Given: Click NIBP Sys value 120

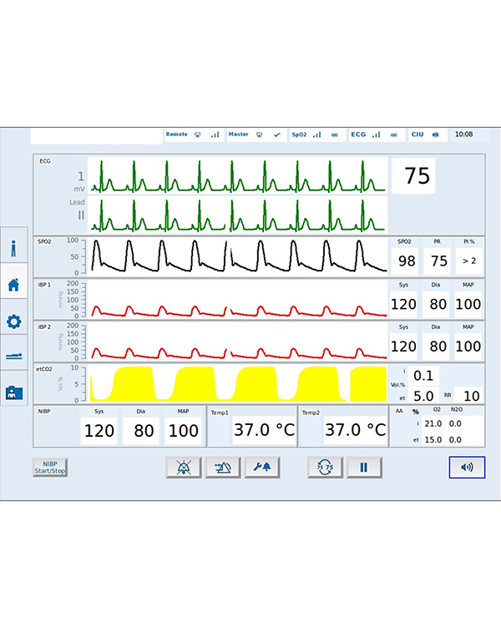Looking at the screenshot, I should 99,431.
